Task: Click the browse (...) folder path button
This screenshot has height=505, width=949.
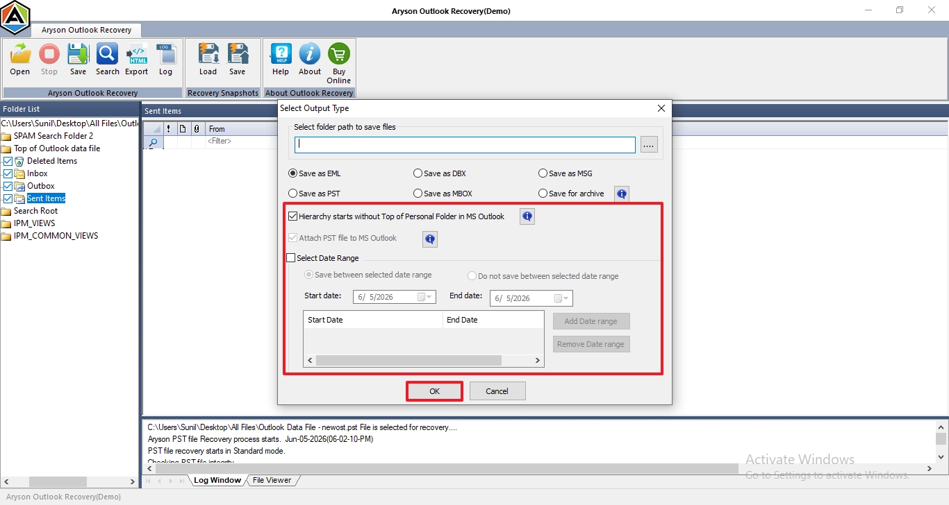Action: coord(649,145)
